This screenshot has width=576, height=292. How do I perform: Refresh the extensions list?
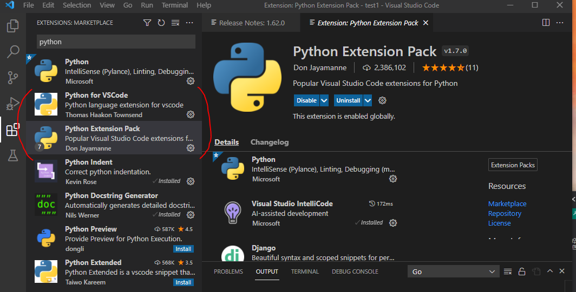coord(161,23)
